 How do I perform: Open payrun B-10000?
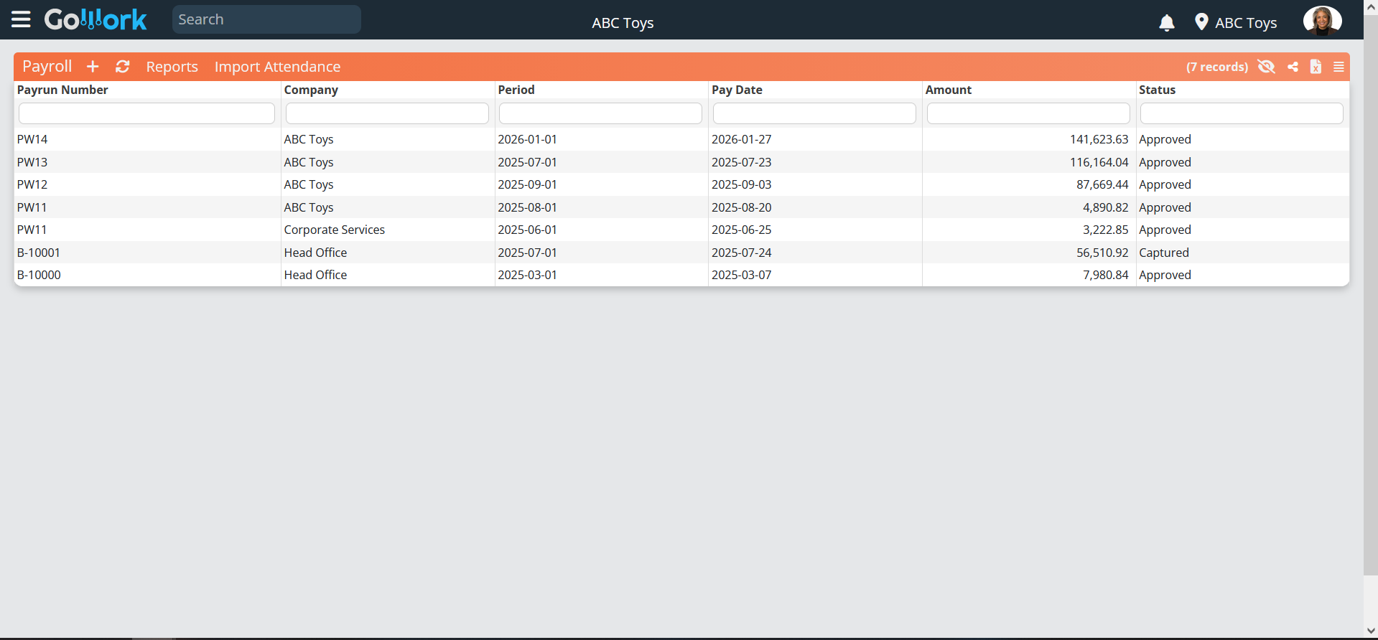[x=39, y=275]
